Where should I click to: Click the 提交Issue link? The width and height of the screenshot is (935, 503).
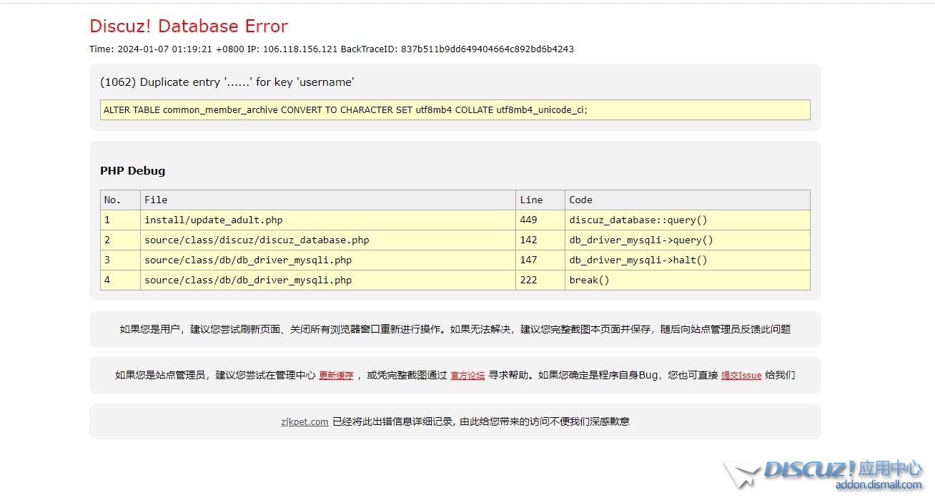click(x=741, y=376)
